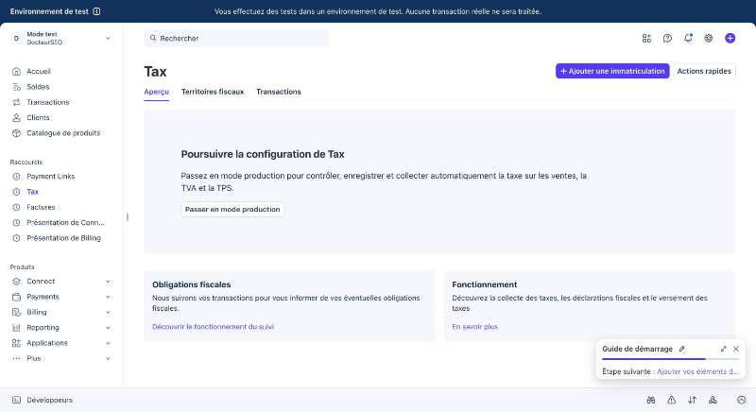This screenshot has height=412, width=756.
Task: Follow Découvrir le fonctionnement du suivi link
Action: pyautogui.click(x=214, y=327)
